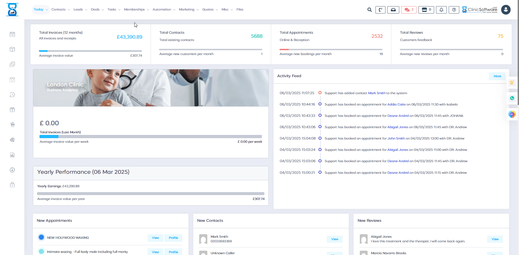519x255 pixels.
Task: Open chat messages showing 3 unread
Action: [408, 9]
